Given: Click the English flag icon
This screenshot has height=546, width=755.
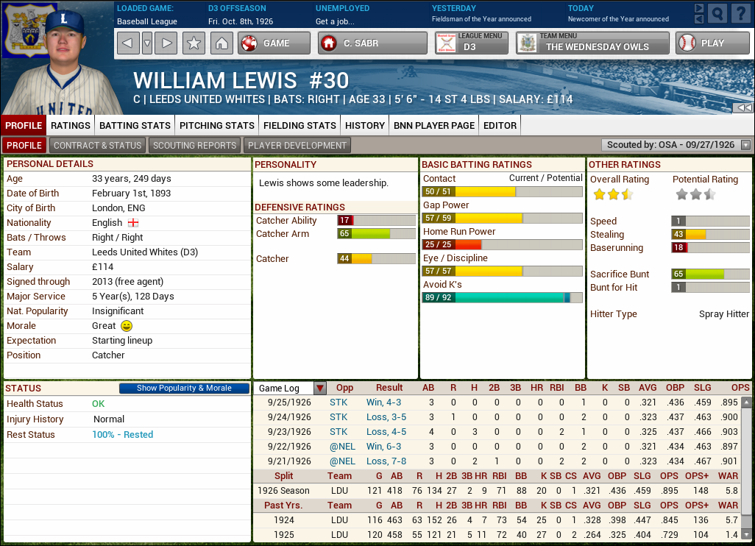Looking at the screenshot, I should click(133, 223).
